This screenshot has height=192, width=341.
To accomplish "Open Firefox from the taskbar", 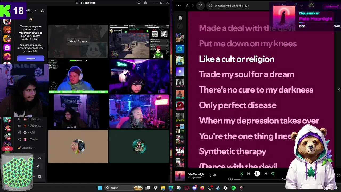I will pyautogui.click(x=202, y=188).
